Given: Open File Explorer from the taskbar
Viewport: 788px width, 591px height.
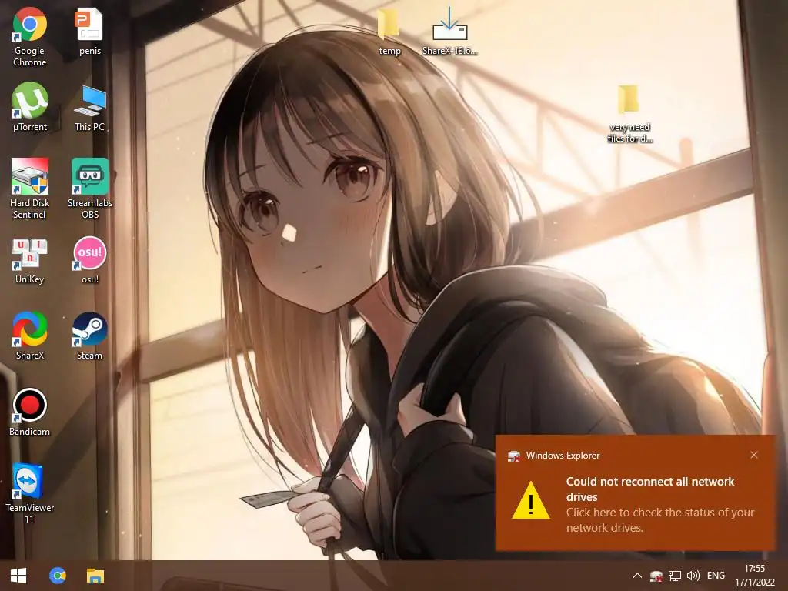Looking at the screenshot, I should point(95,576).
